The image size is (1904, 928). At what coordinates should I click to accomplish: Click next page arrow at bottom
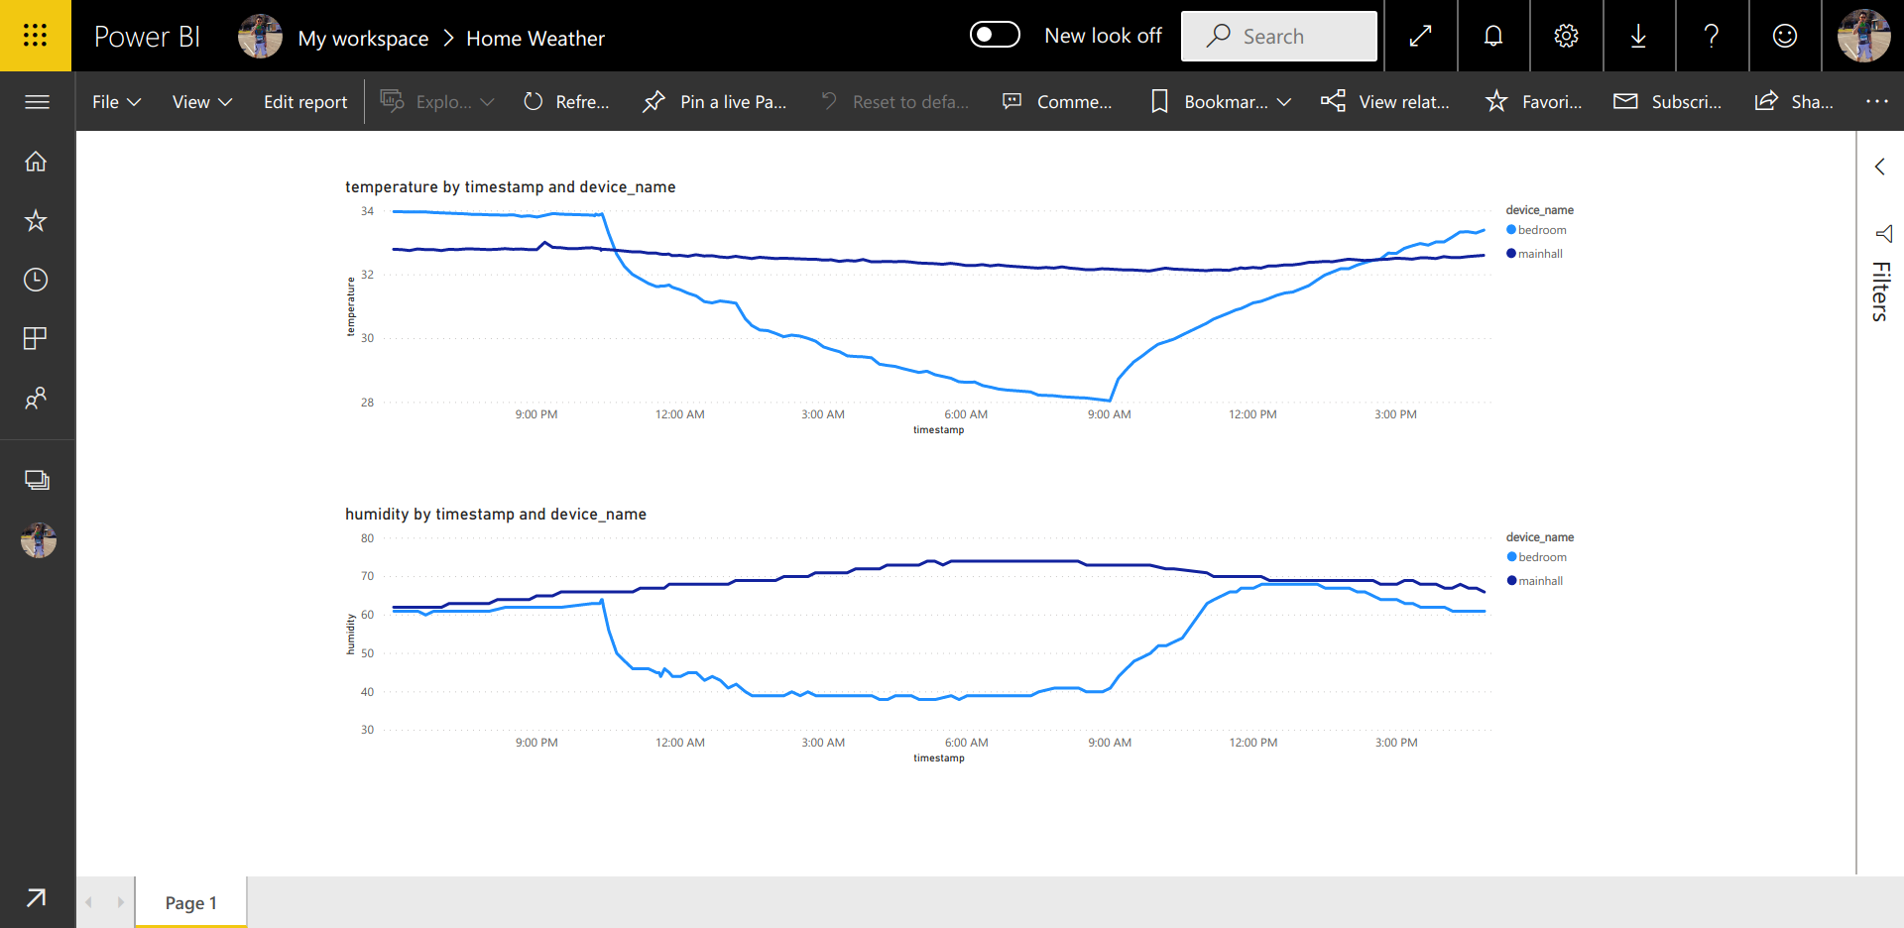tap(121, 902)
